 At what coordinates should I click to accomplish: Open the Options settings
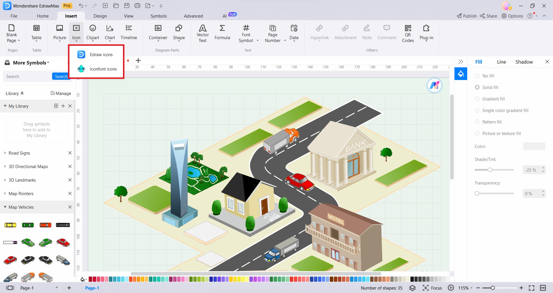[x=512, y=16]
